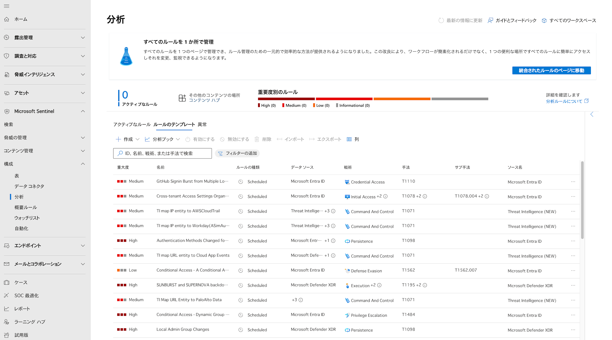Sort by 重大度 column header

pyautogui.click(x=123, y=167)
